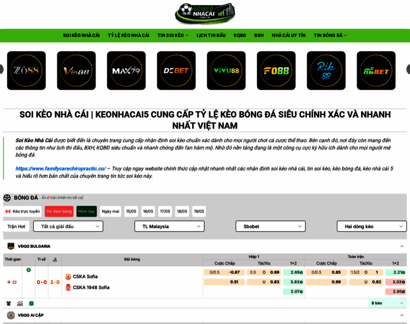The image size is (410, 324).
Task: Toggle the Trận Hot filter
Action: tap(16, 226)
